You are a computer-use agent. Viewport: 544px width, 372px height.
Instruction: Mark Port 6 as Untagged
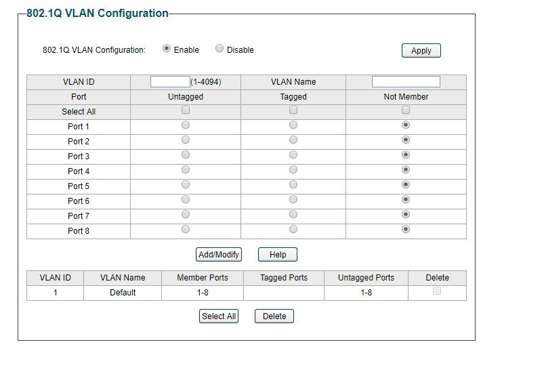point(186,199)
